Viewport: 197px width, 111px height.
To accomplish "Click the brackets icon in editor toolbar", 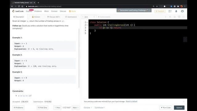I will (170, 17).
